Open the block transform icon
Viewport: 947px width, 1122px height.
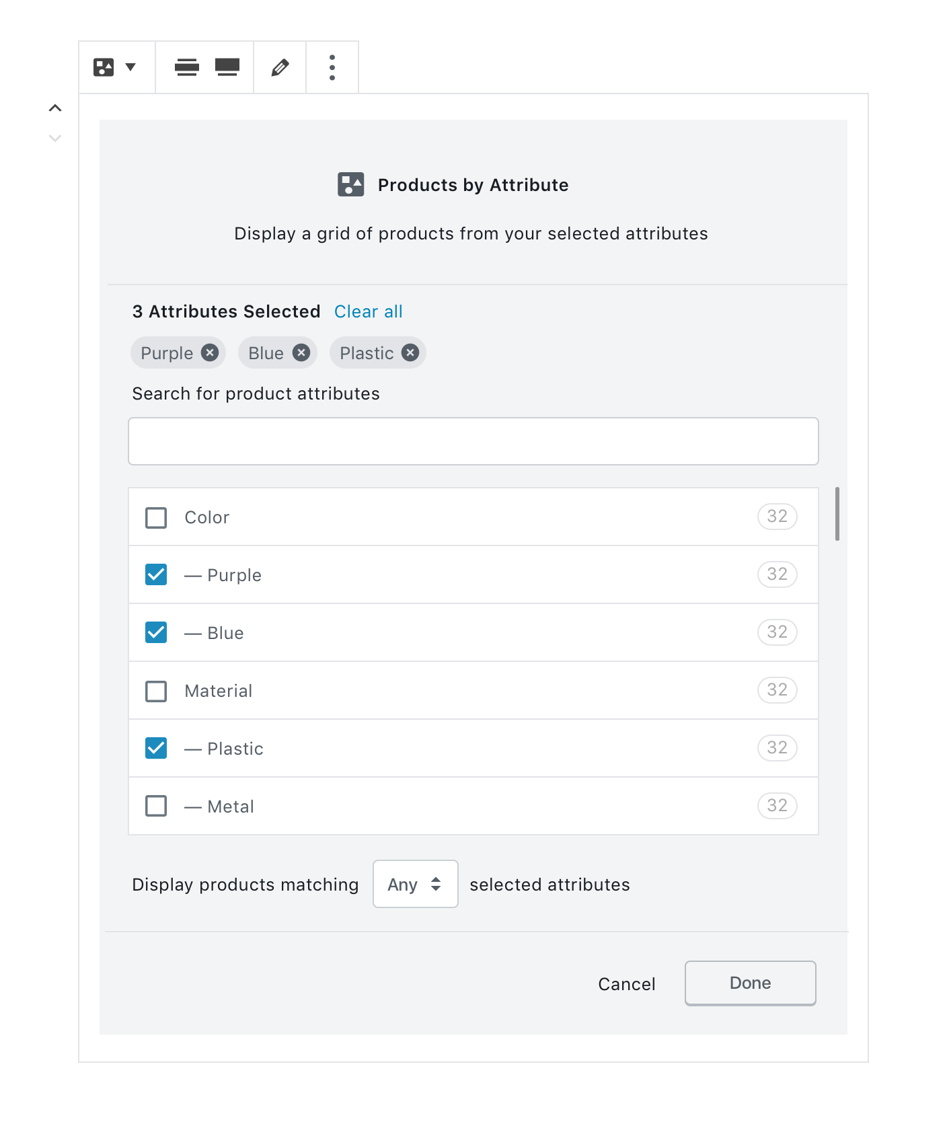point(104,67)
